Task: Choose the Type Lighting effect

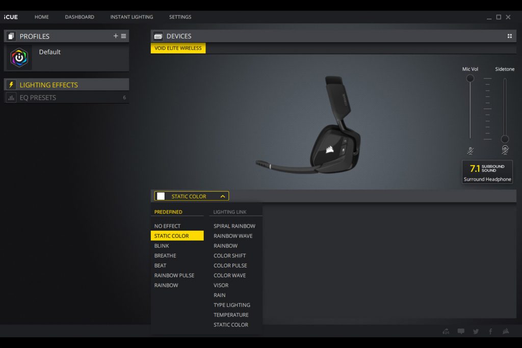Action: coord(232,305)
